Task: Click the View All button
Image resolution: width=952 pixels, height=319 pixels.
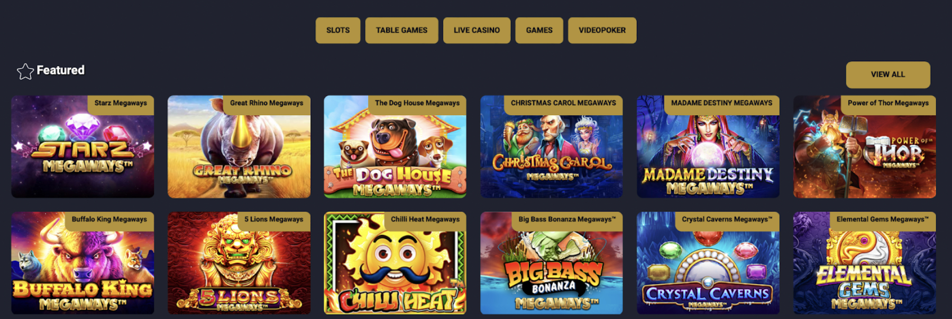Action: tap(888, 74)
